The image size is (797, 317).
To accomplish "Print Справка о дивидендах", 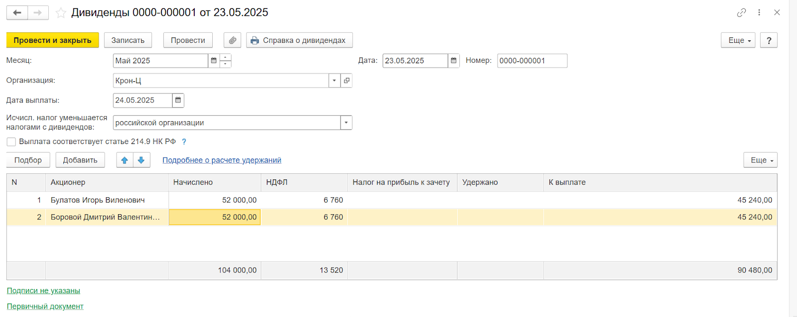I will (299, 40).
